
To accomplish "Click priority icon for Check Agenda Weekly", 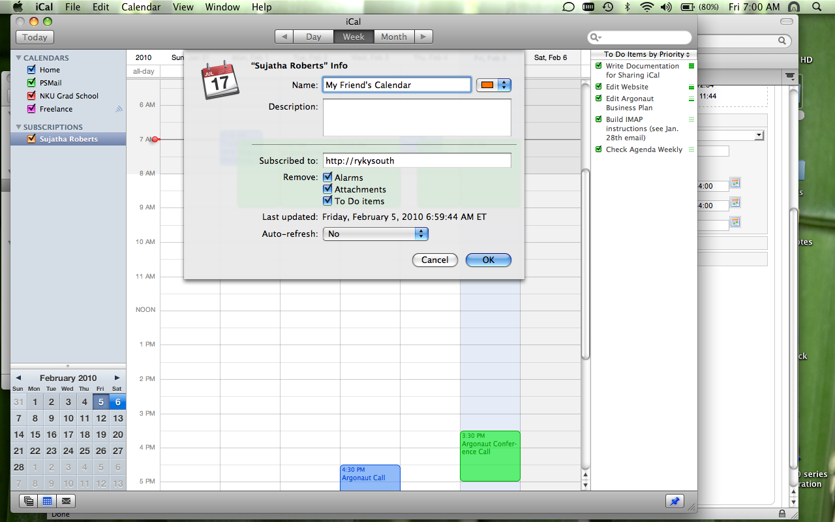I will [x=691, y=149].
